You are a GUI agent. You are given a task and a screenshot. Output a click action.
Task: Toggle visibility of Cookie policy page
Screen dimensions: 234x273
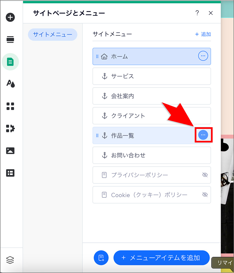(x=205, y=195)
